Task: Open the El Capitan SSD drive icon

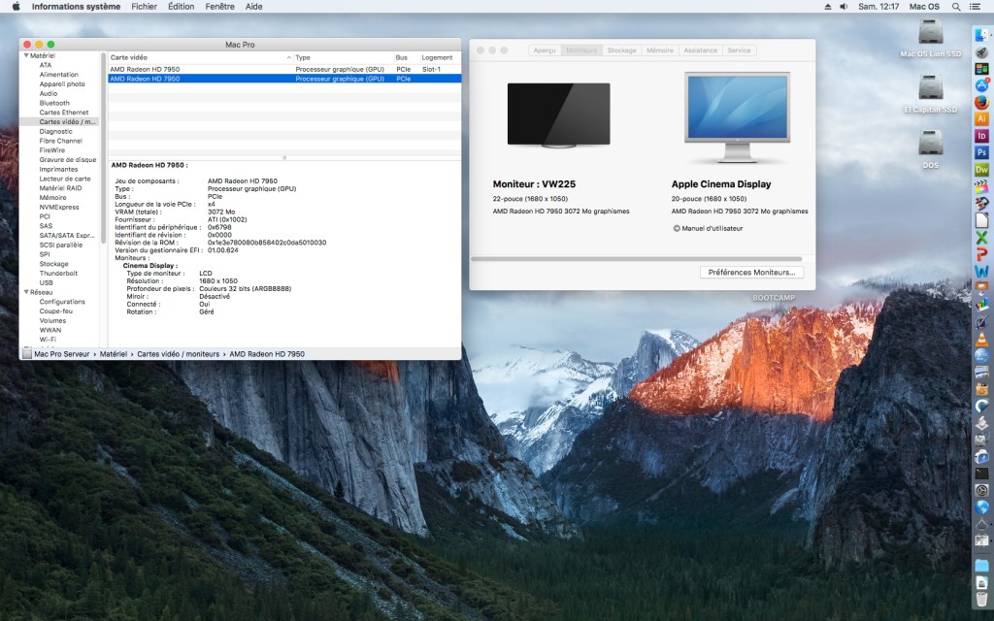Action: (930, 93)
